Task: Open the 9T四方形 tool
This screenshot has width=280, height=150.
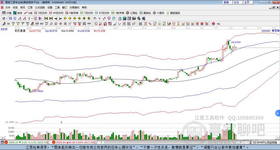Action: coord(102,13)
